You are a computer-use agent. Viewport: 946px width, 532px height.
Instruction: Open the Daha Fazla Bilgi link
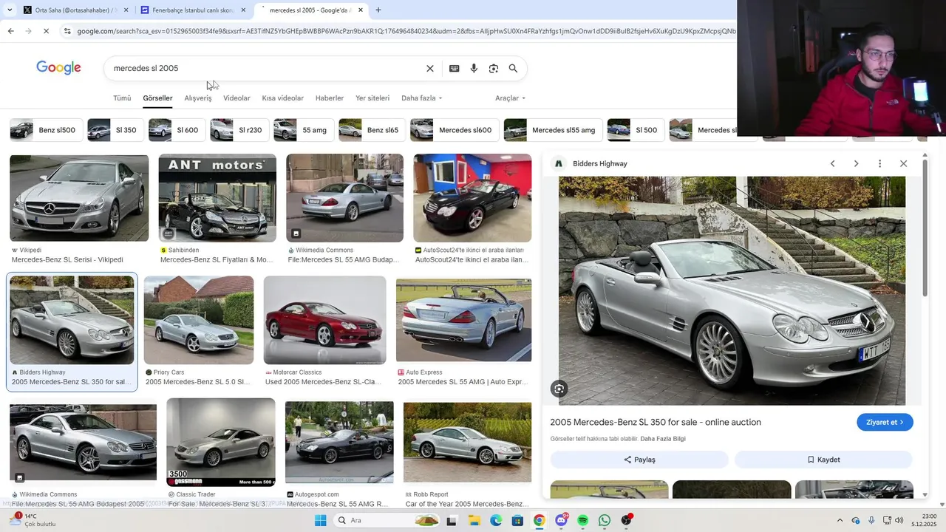[663, 439]
